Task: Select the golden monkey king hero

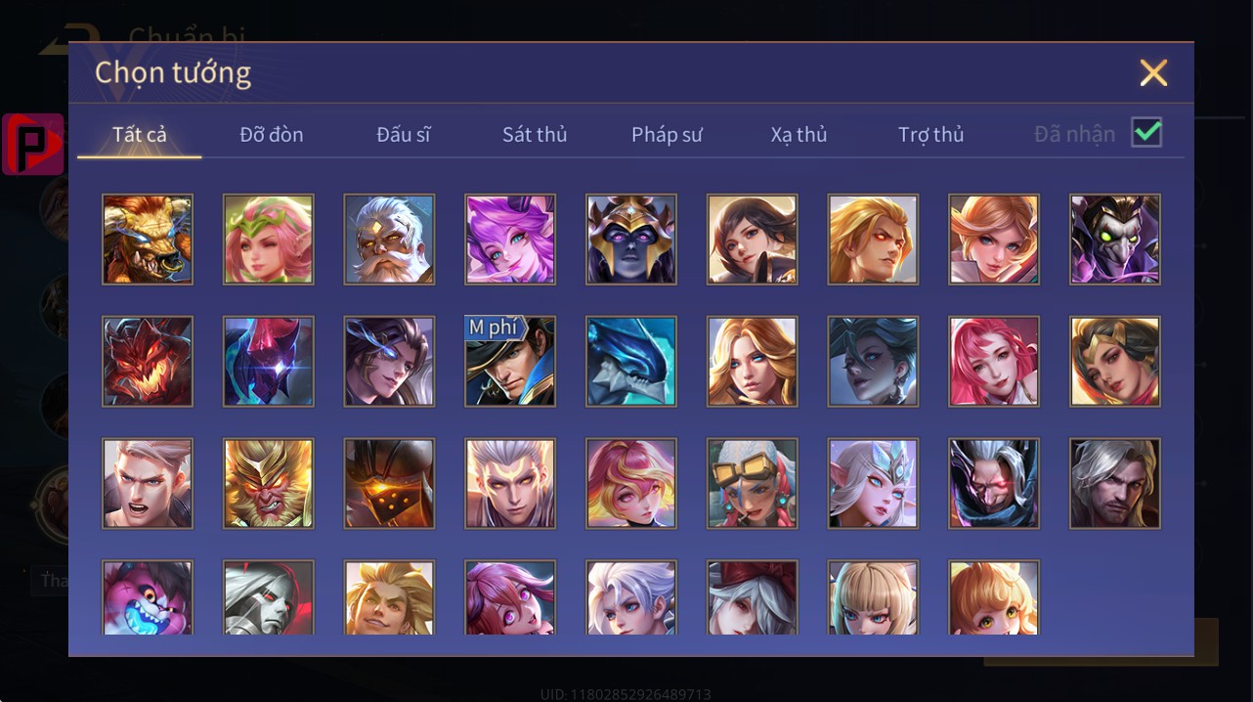Action: (x=269, y=484)
